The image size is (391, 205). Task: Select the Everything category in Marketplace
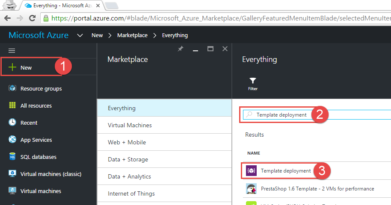121,108
